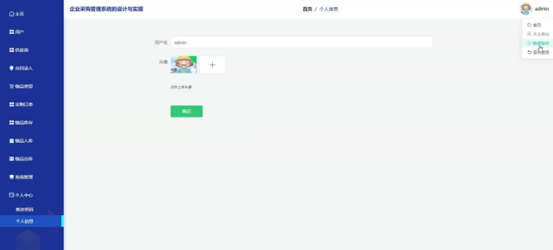Click the 物品类型 sidebar icon
This screenshot has width=553, height=250.
[12, 86]
